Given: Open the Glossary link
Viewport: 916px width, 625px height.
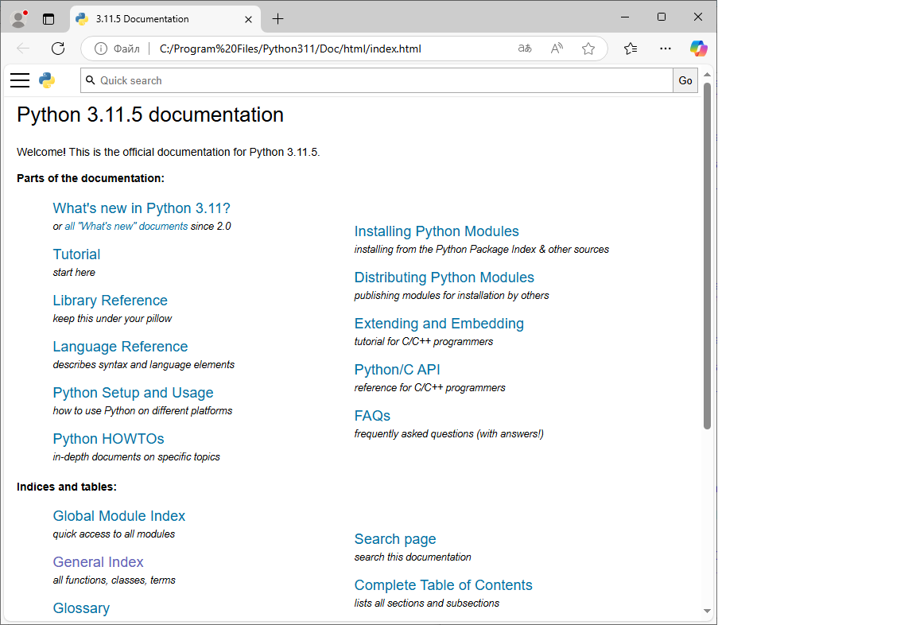Looking at the screenshot, I should (x=81, y=608).
